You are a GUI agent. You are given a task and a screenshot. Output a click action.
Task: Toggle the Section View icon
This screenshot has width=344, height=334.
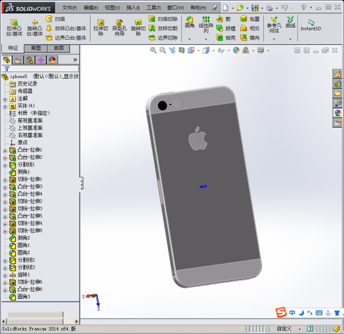181,50
